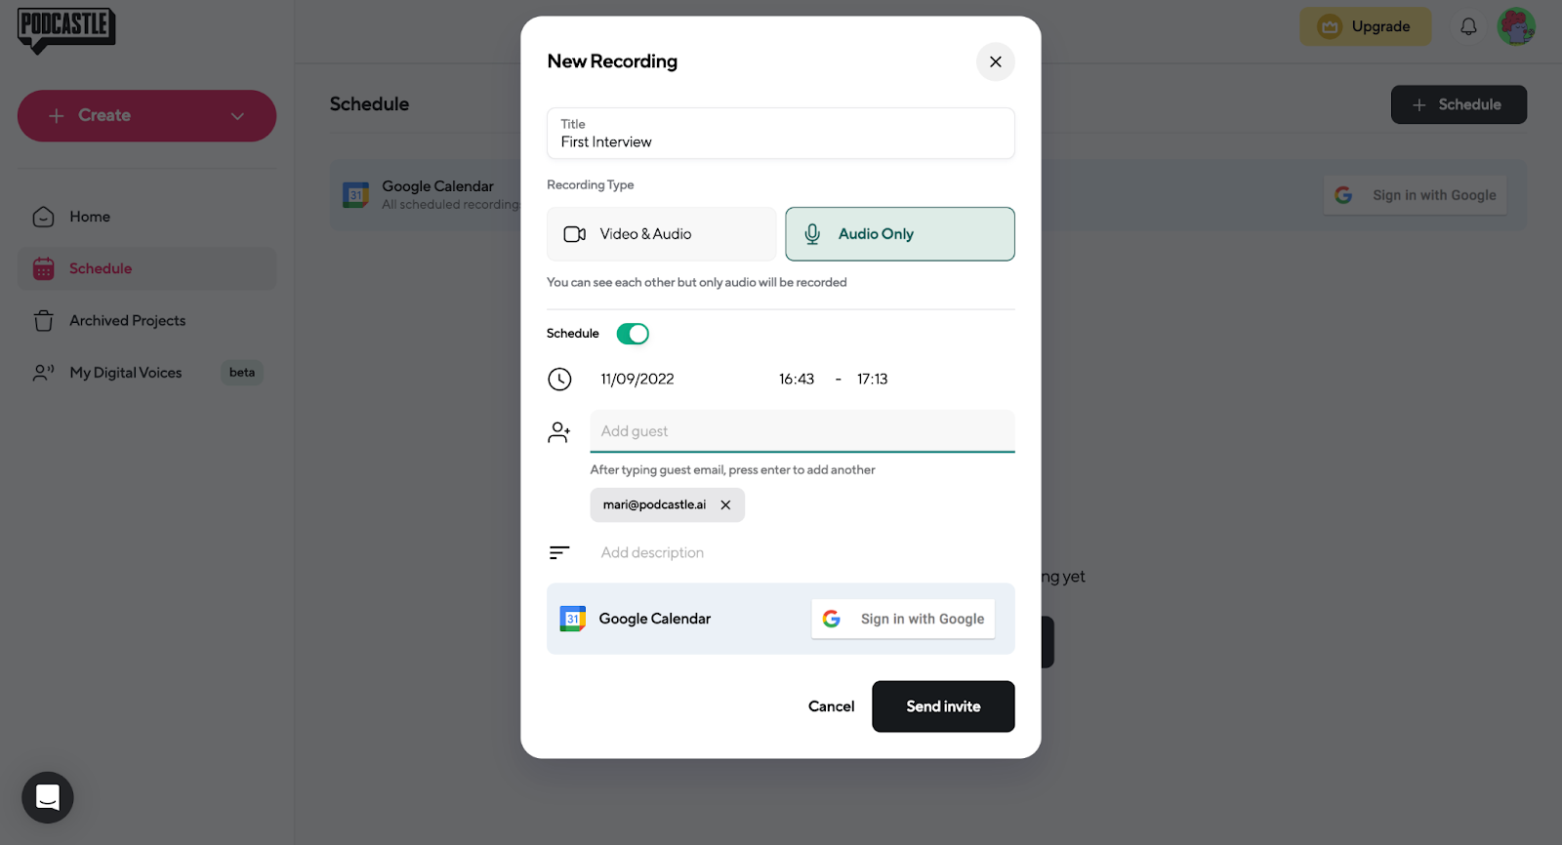The height and width of the screenshot is (845, 1562).
Task: Click the add guest person icon
Action: point(559,432)
